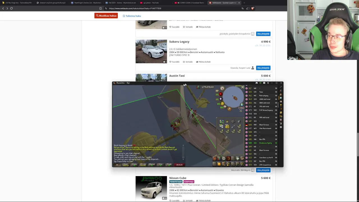Screen dimensions: 359x202
Task: Toggle the Private Friends chat tab
Action: coord(143,165)
